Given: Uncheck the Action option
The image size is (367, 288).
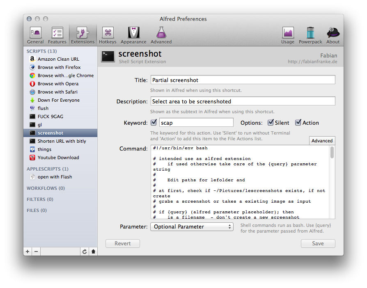Looking at the screenshot, I should 298,122.
